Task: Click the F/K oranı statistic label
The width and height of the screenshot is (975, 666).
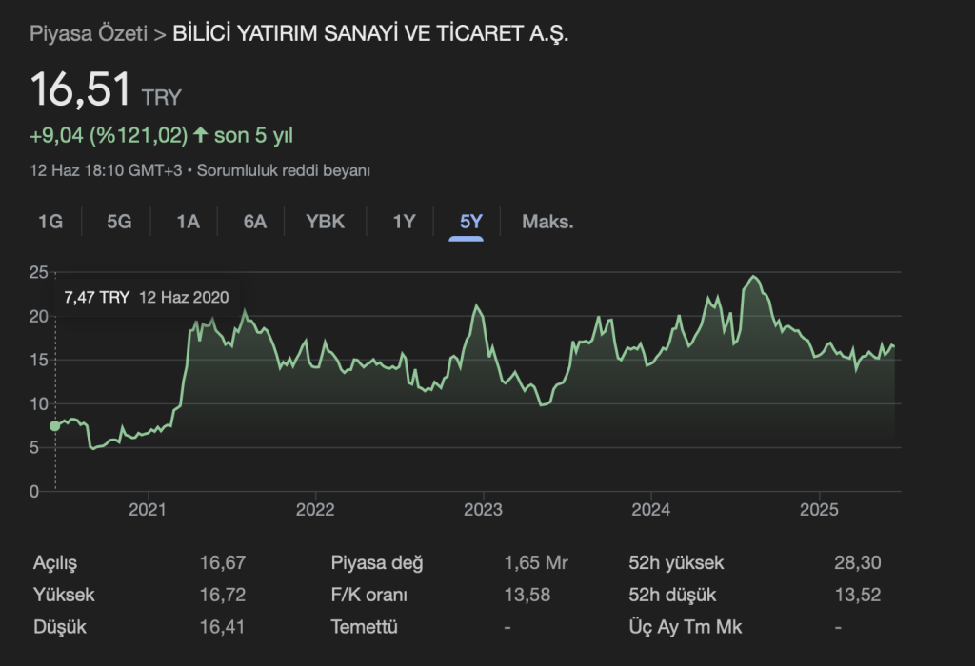Action: click(368, 596)
